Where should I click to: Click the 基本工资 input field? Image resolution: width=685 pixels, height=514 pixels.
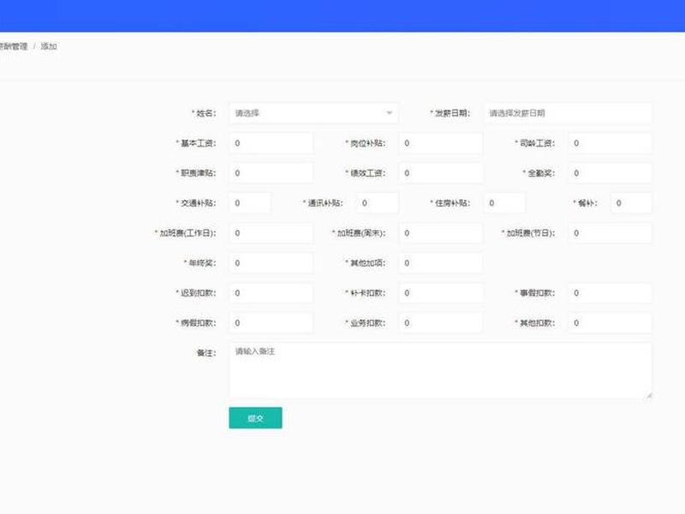click(271, 143)
